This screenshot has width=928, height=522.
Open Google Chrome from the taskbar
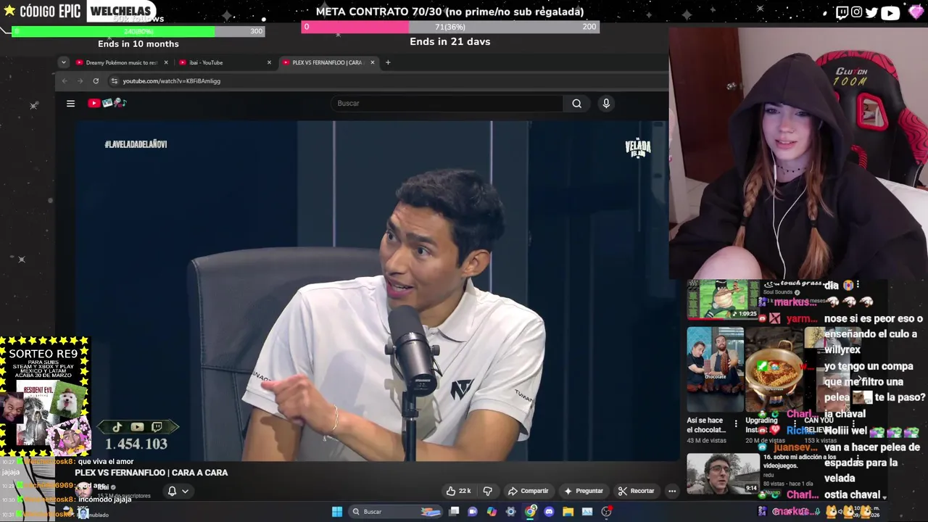click(530, 511)
